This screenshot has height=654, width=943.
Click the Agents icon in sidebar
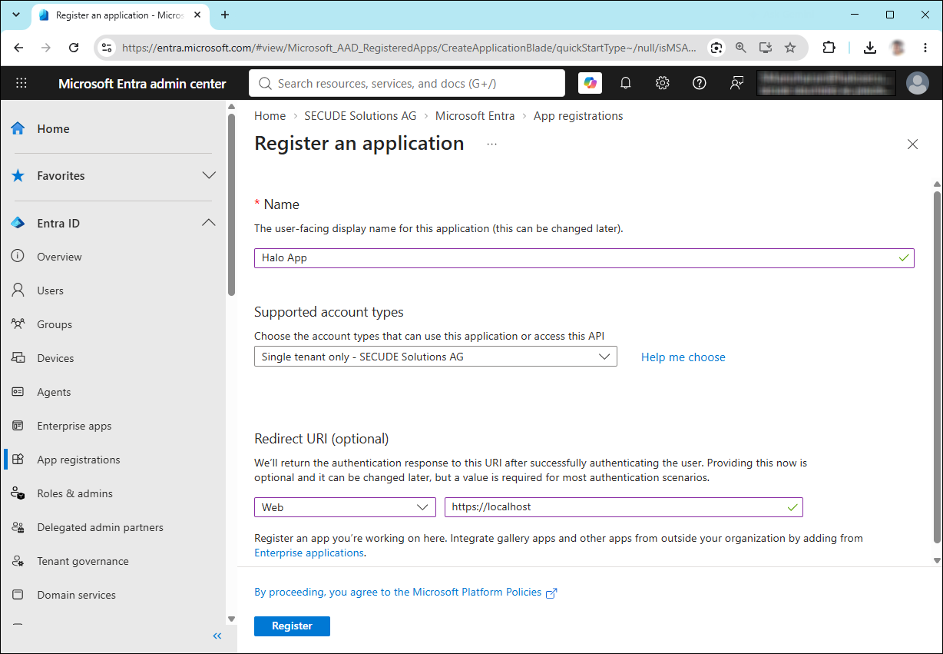(18, 392)
